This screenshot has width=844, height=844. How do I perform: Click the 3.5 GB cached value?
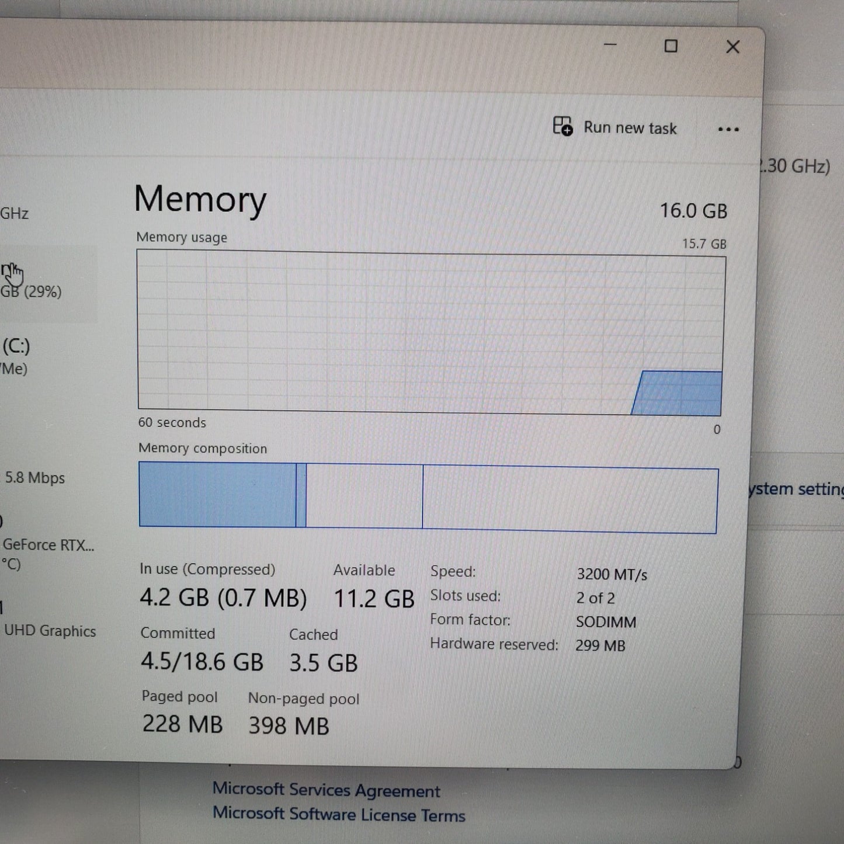tap(323, 663)
